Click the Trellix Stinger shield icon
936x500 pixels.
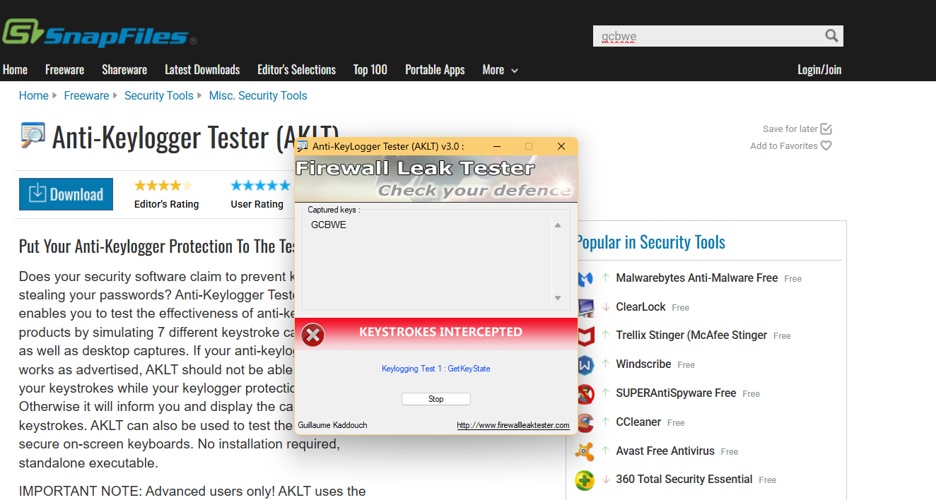coord(585,336)
